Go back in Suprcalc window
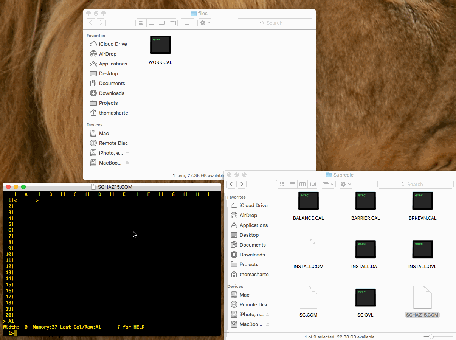 [231, 184]
